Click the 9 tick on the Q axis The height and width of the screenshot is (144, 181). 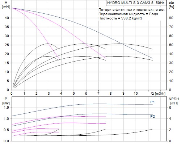click(x=123, y=94)
